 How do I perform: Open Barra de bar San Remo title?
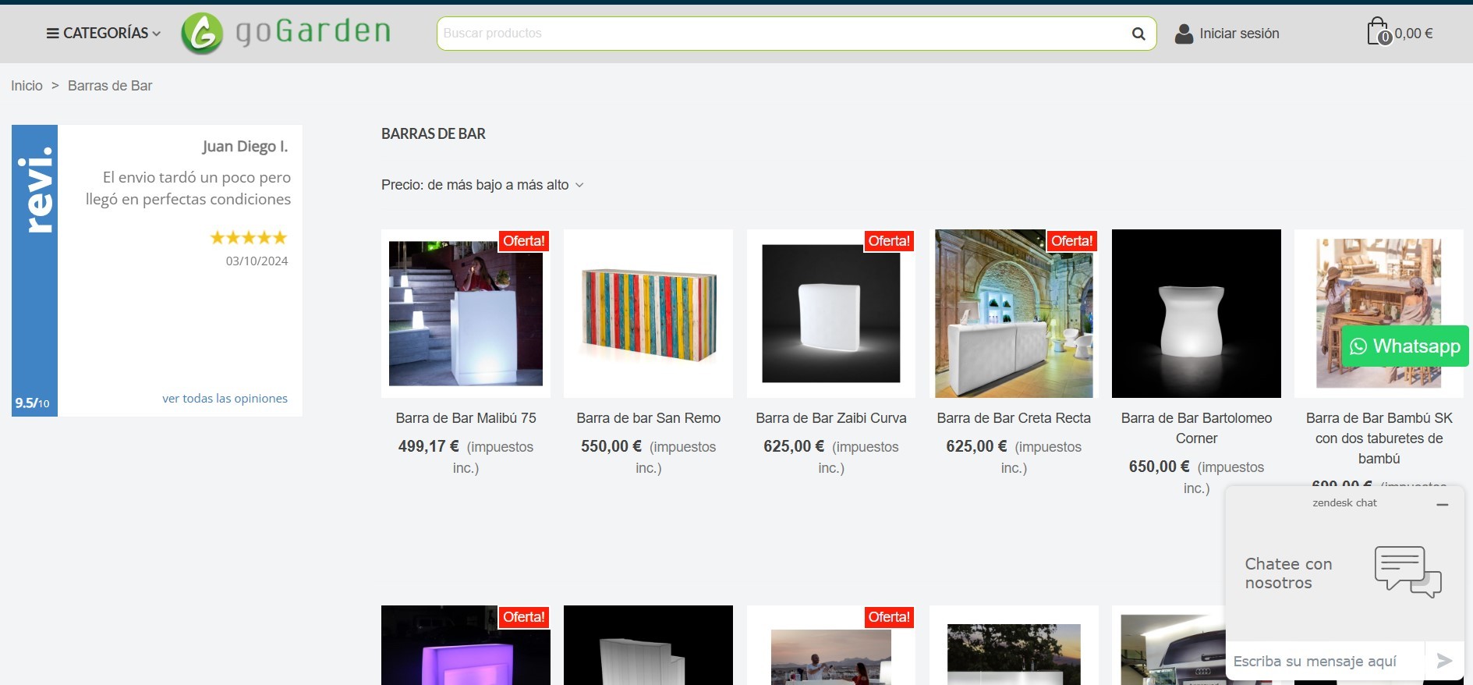(648, 418)
